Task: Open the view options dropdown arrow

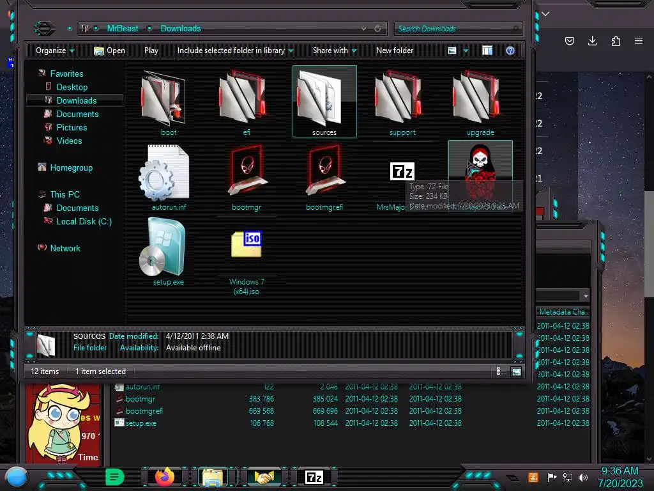Action: click(x=466, y=51)
